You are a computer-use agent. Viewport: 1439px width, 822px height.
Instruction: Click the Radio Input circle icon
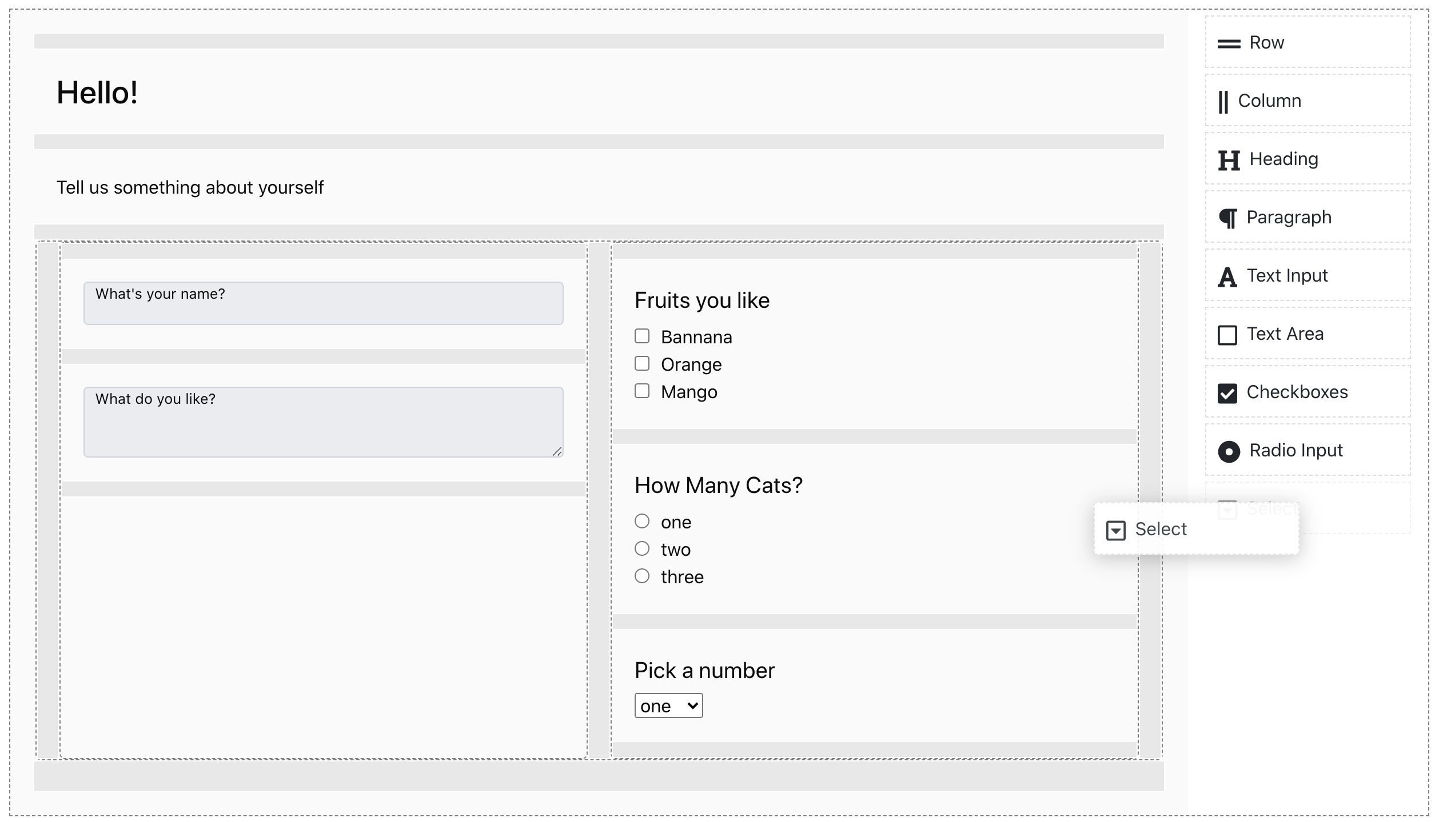[1229, 452]
